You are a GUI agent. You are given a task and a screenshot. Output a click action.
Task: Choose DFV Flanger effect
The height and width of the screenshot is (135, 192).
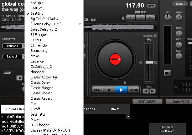coord(54,125)
